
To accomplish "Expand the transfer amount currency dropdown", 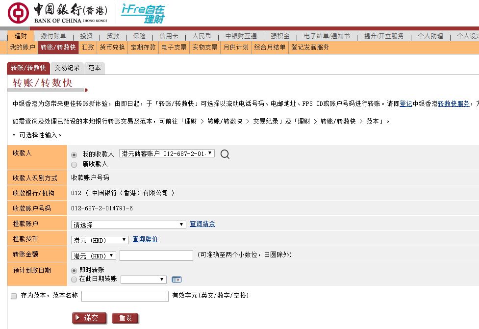I will (94, 255).
